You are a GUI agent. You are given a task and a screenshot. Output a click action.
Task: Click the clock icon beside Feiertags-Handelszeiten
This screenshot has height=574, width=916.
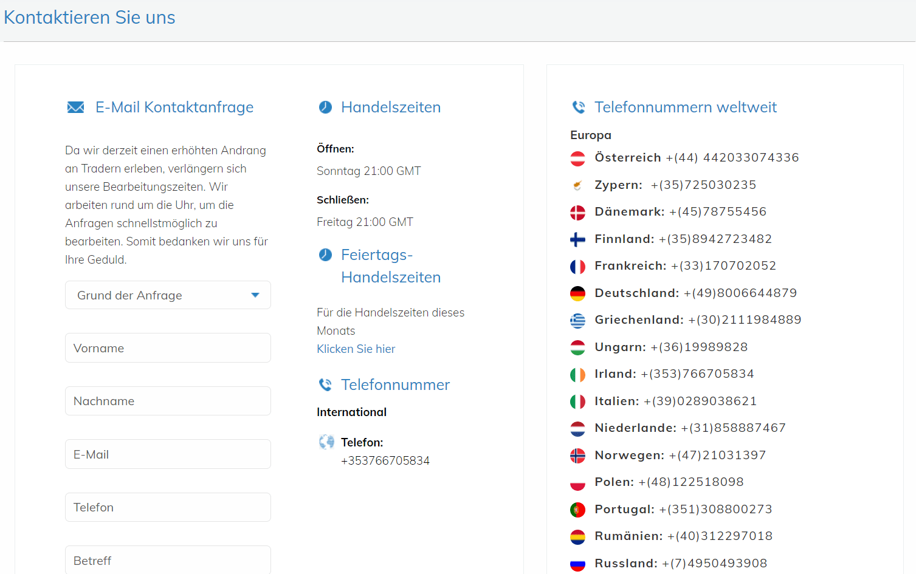(x=326, y=255)
